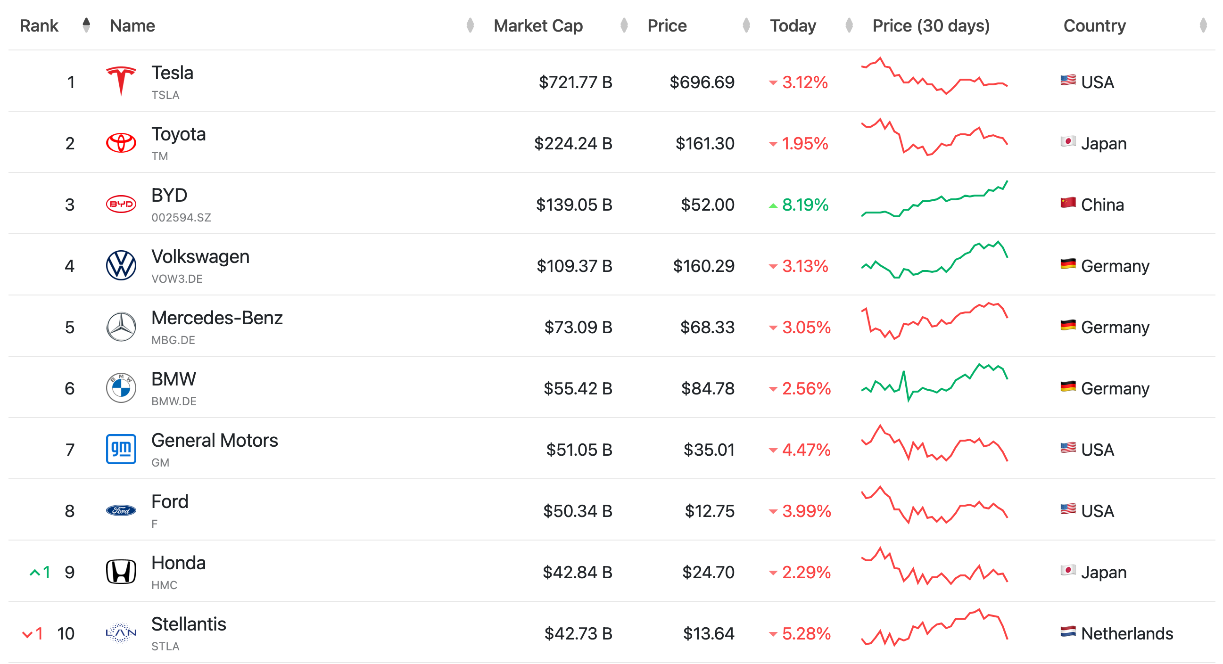This screenshot has height=664, width=1223.
Task: Open the BYD logo icon
Action: click(121, 204)
